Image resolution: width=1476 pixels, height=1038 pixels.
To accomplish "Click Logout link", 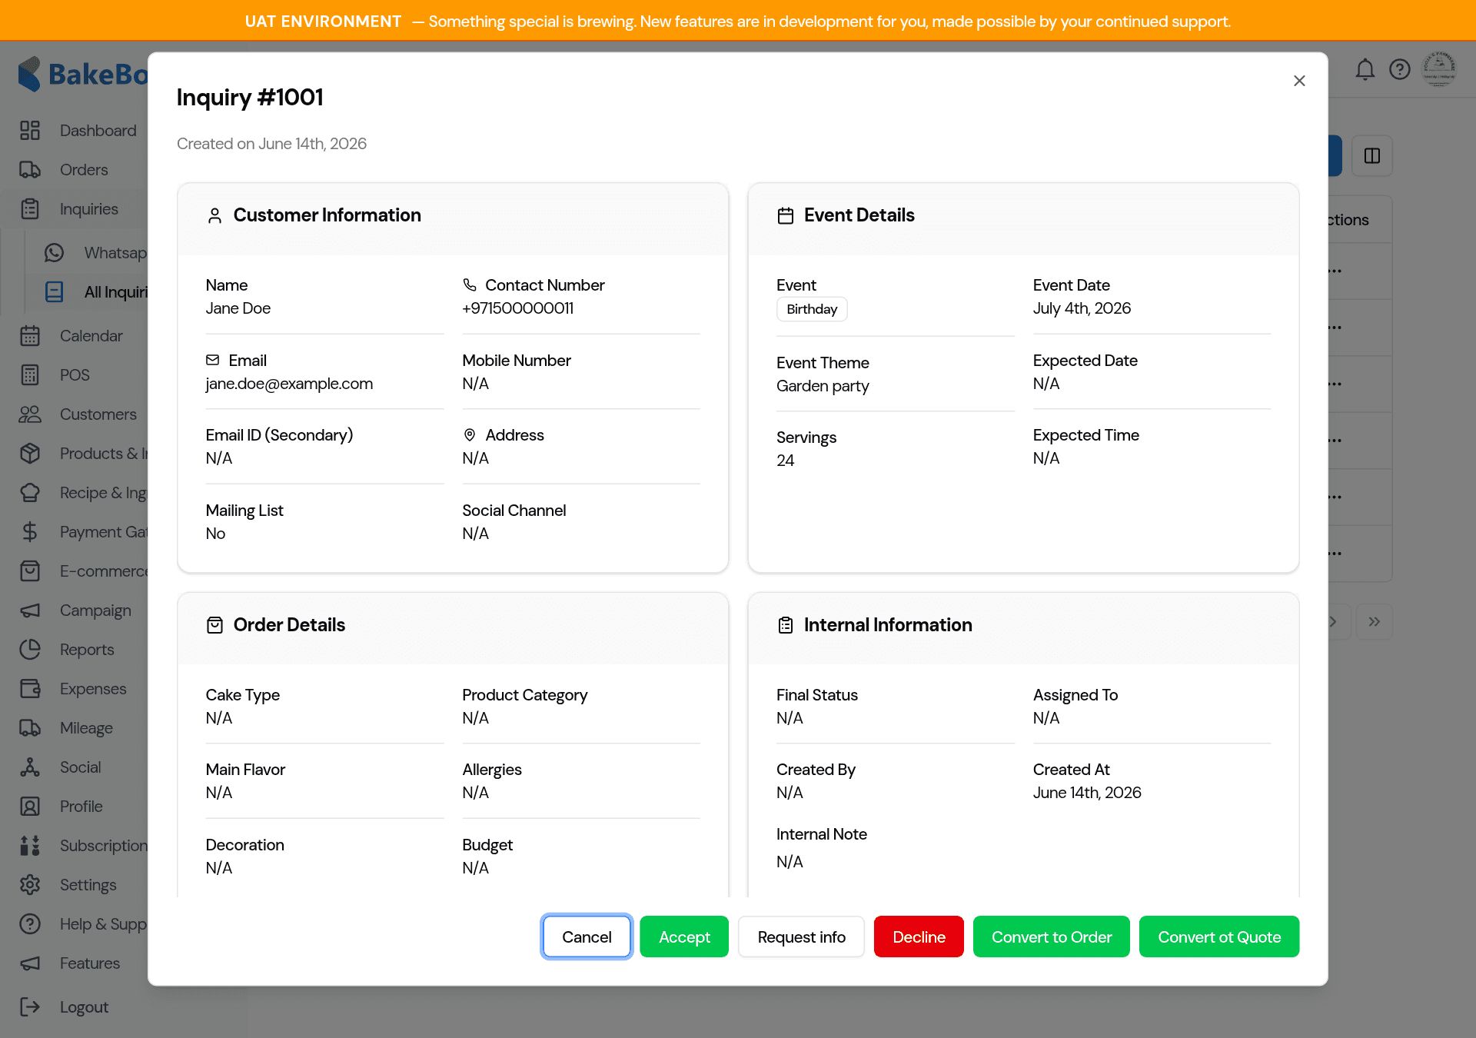I will (84, 1007).
